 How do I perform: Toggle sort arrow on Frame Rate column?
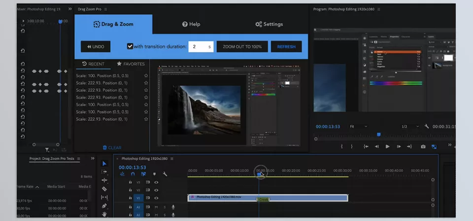[37, 187]
